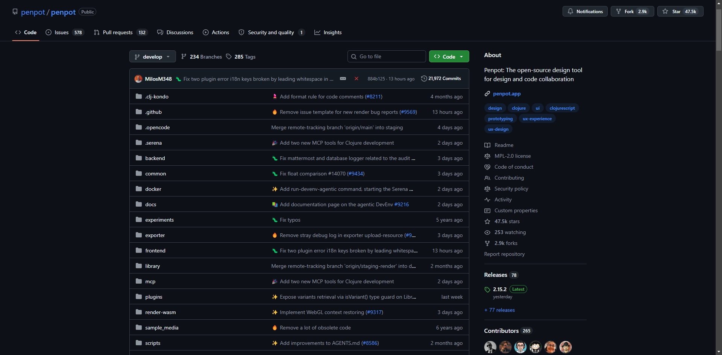This screenshot has width=722, height=355.
Task: Open the penpot.app website link
Action: 507,94
